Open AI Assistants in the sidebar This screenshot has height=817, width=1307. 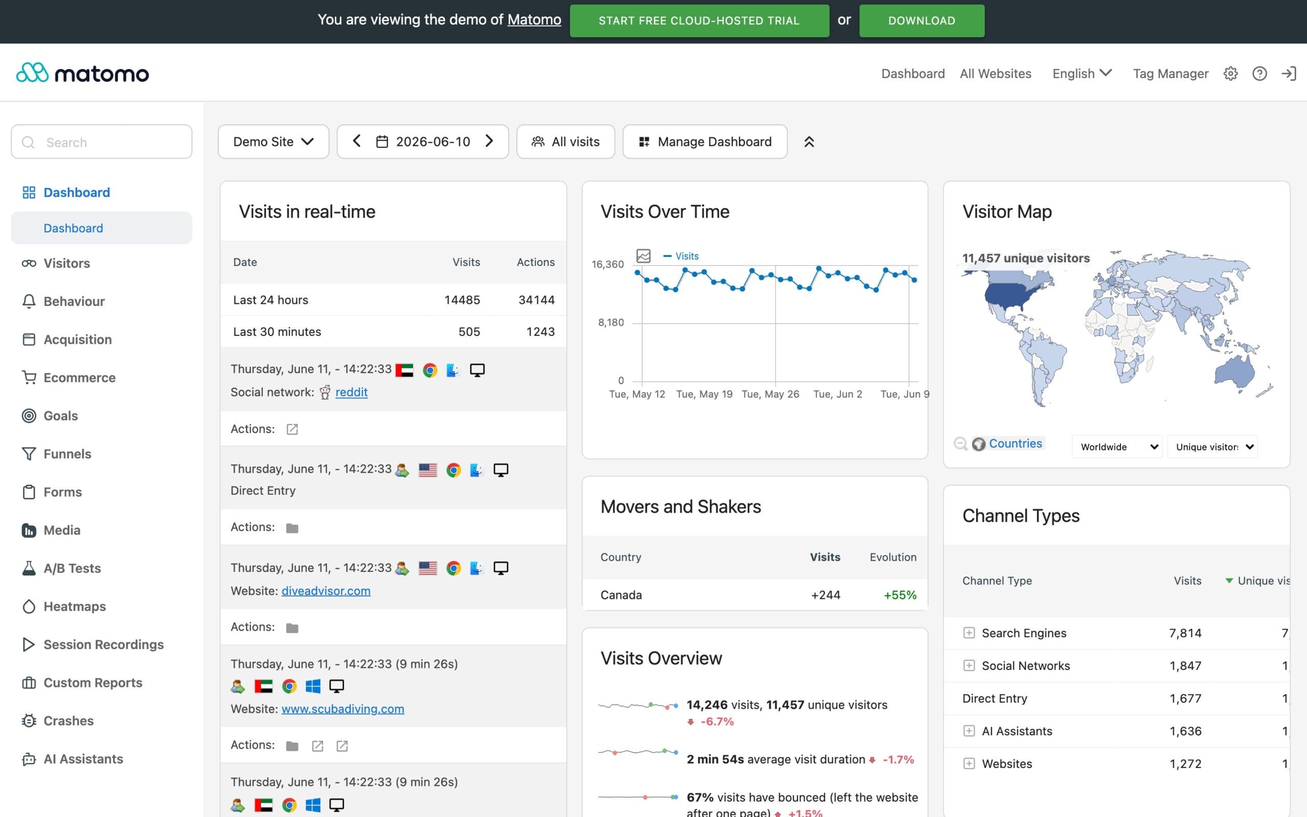tap(83, 759)
